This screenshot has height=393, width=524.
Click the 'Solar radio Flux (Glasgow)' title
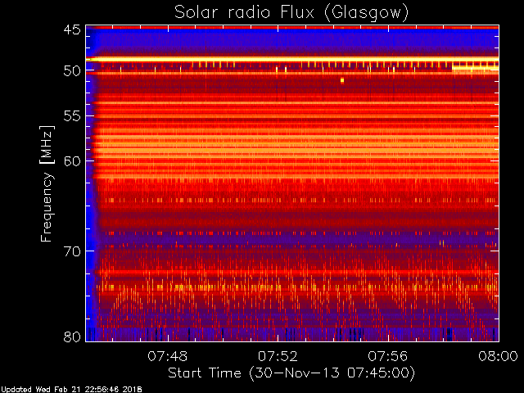pos(291,13)
